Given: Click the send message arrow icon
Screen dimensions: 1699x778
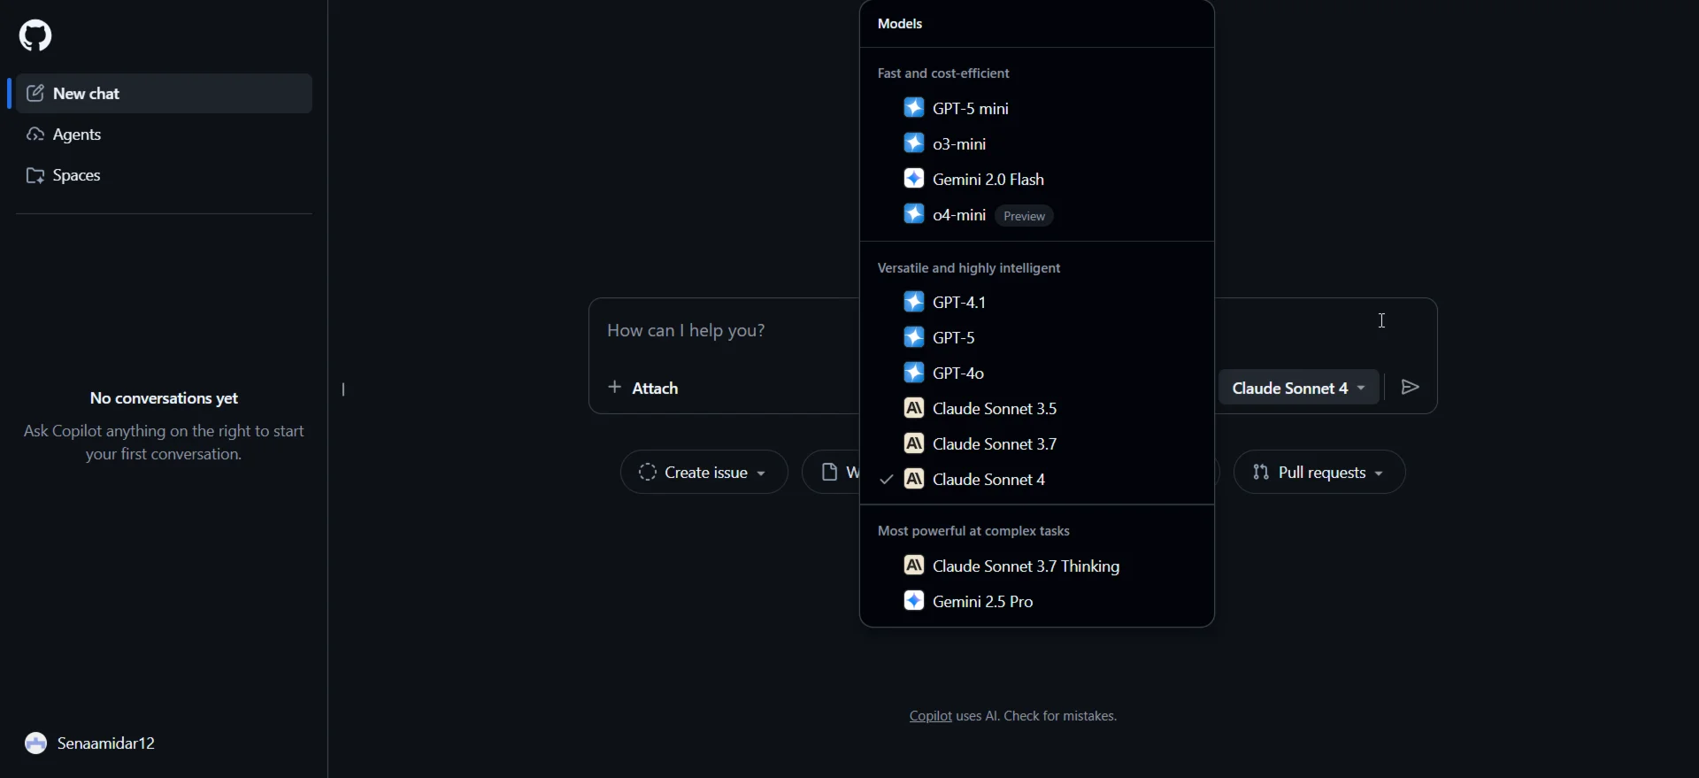Looking at the screenshot, I should point(1411,387).
